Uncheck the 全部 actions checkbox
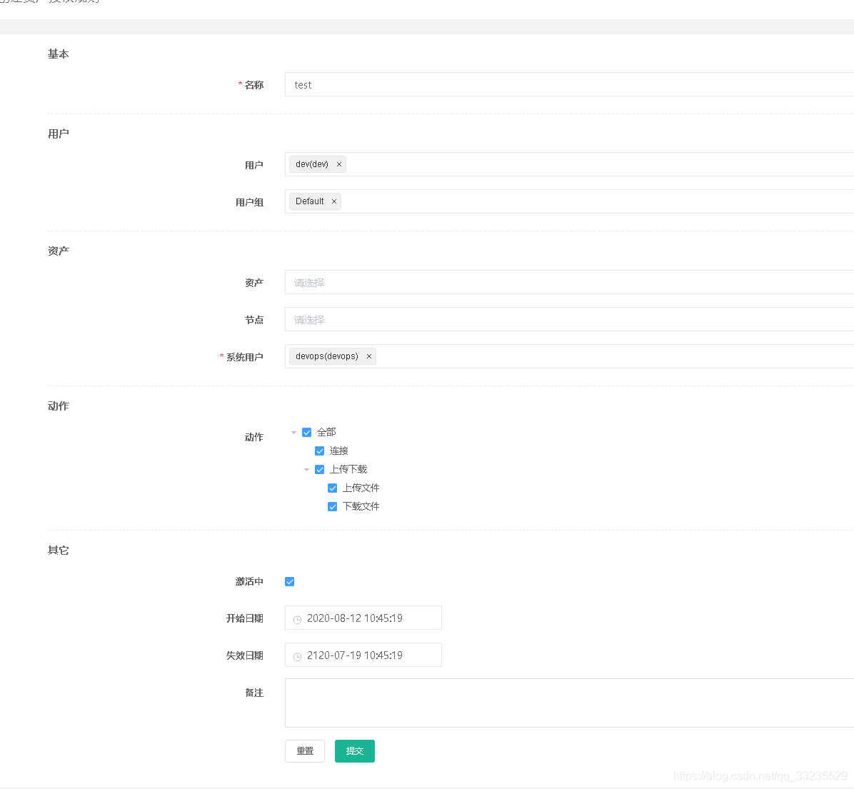 pos(306,433)
